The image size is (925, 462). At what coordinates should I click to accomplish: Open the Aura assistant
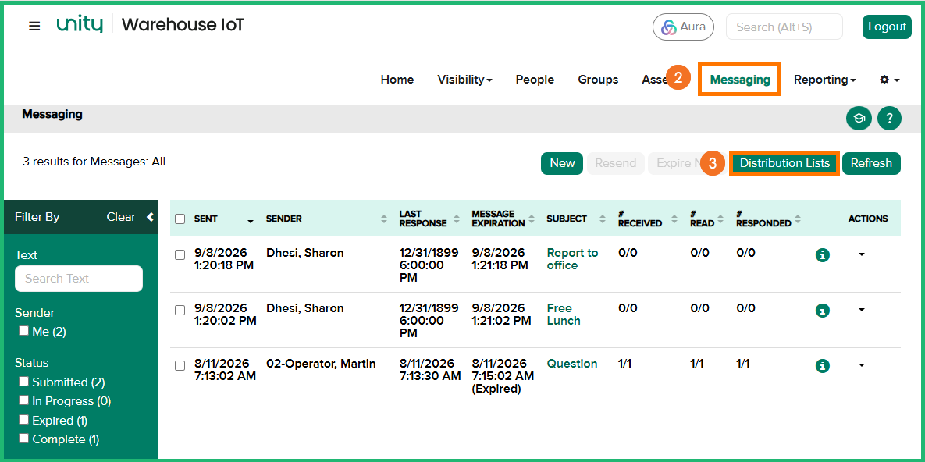[x=683, y=27]
